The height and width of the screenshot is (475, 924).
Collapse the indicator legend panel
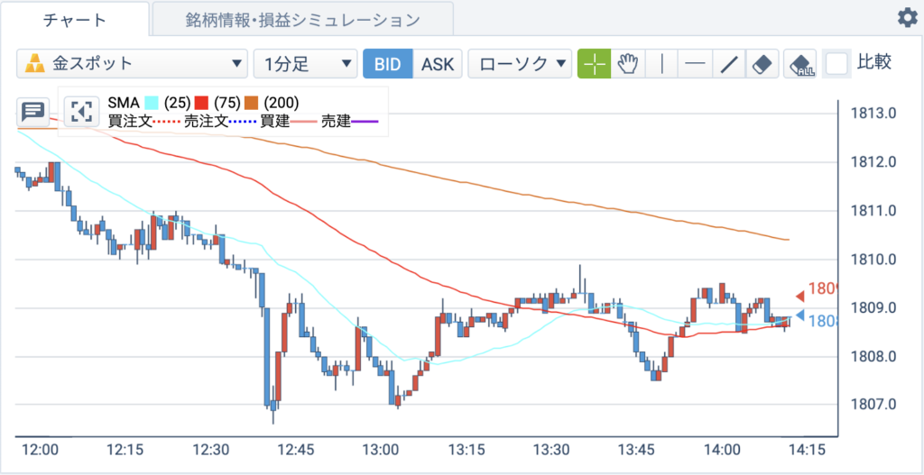80,111
